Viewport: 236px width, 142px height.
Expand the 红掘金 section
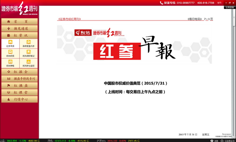tap(19, 72)
